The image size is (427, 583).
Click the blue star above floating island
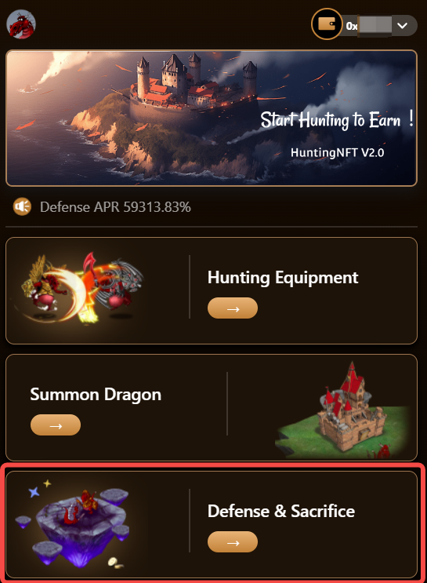34,492
